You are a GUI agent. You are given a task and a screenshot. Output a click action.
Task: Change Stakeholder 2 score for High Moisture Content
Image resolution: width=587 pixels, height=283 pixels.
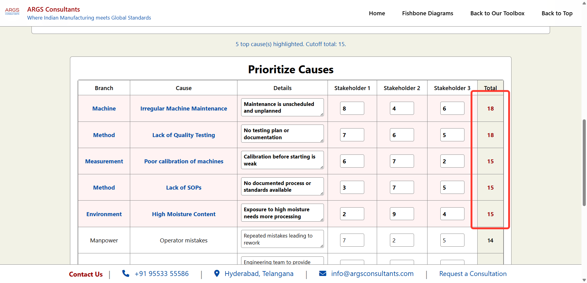tap(402, 214)
